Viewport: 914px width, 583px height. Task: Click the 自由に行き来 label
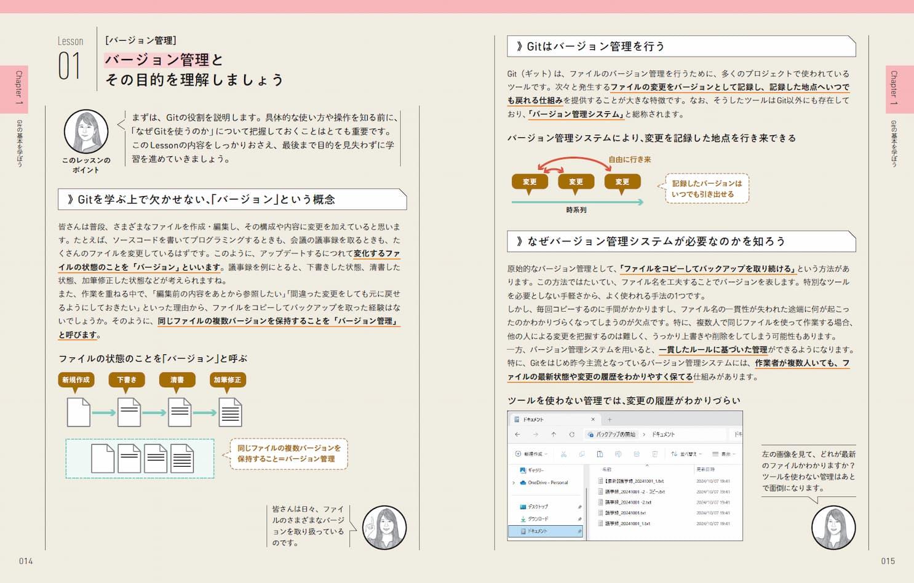(x=630, y=159)
